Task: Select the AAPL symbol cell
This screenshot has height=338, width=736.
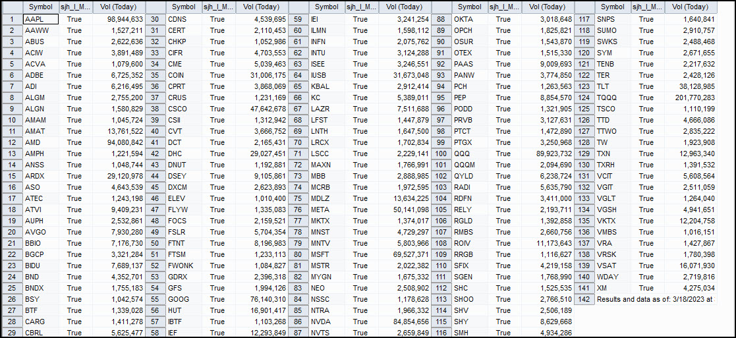Action: [41, 18]
